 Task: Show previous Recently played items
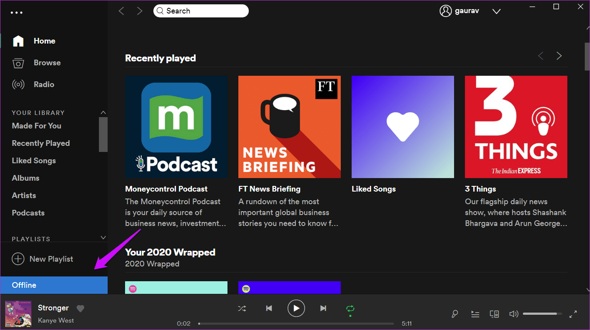pyautogui.click(x=541, y=56)
